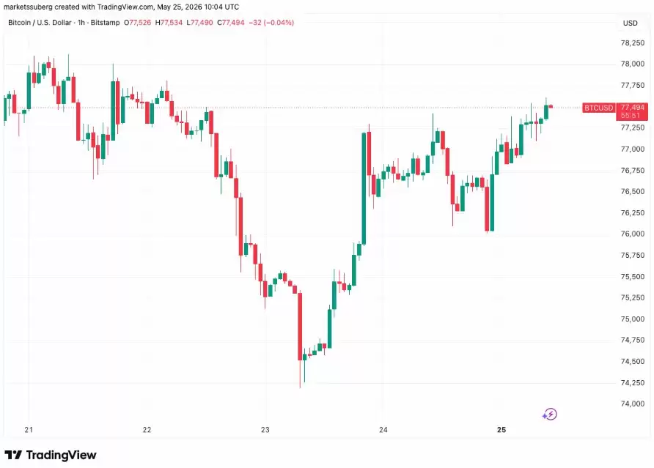Select the 24 date label
The height and width of the screenshot is (468, 654).
click(x=383, y=430)
